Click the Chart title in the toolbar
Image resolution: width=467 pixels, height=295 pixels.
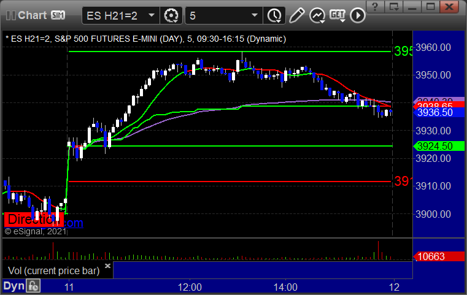pos(32,15)
